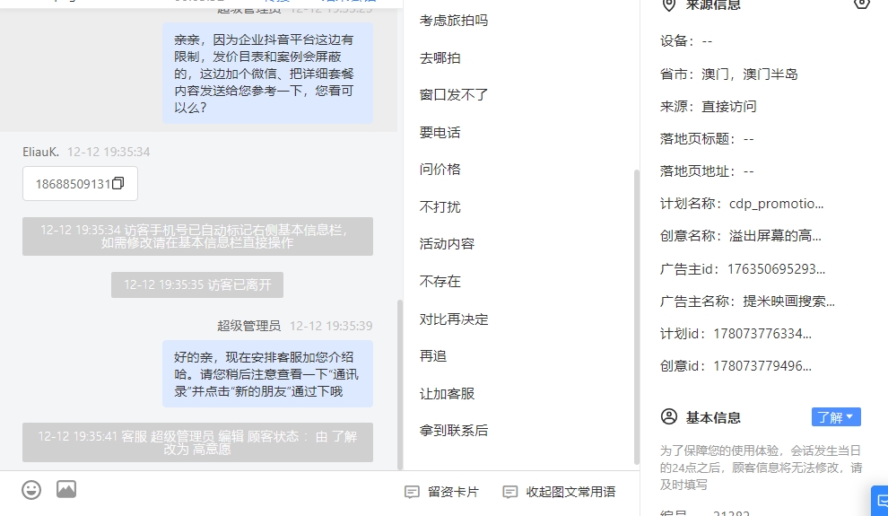Viewport: 888px width, 516px height.
Task: Click the 访客已离开 system notice
Action: pyautogui.click(x=197, y=284)
